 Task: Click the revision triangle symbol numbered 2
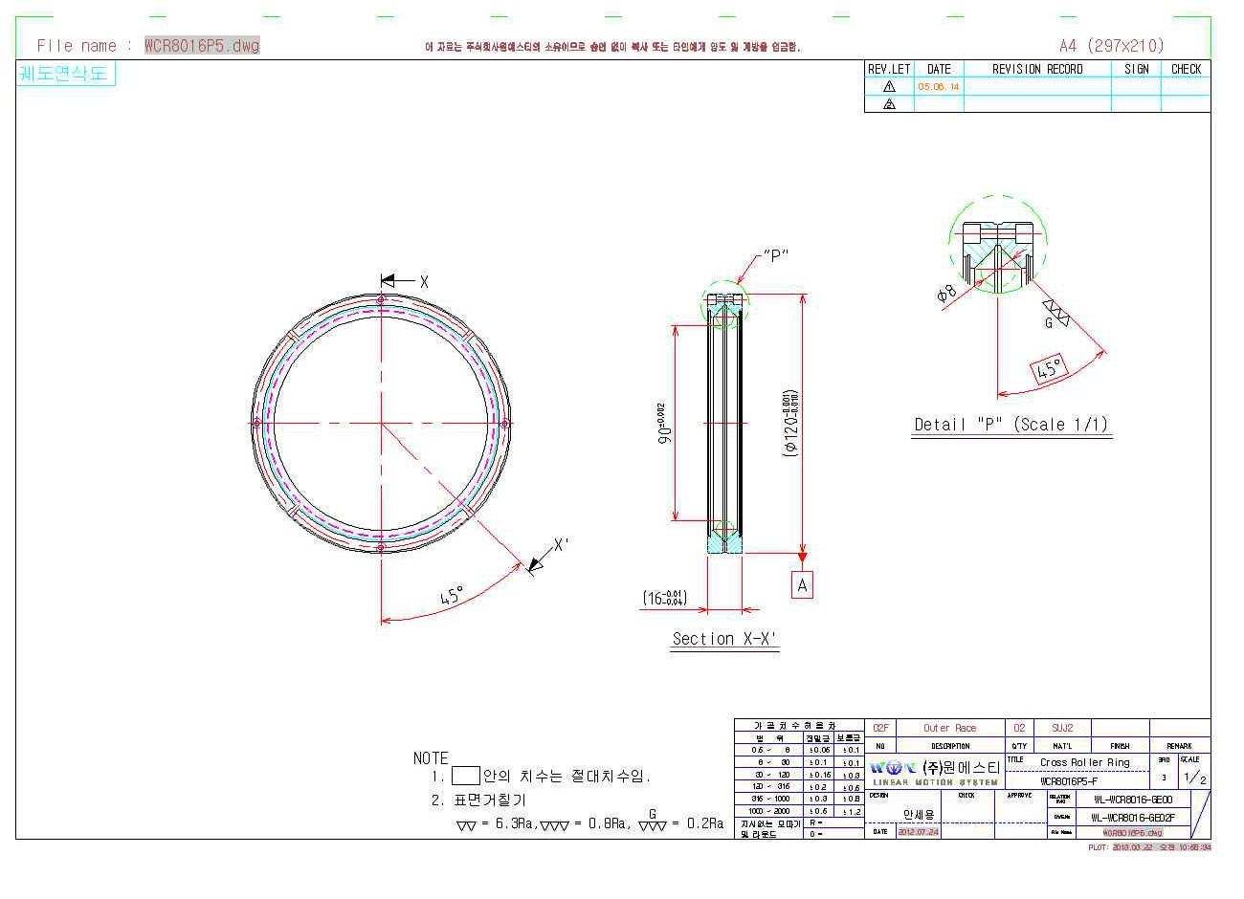click(x=889, y=104)
